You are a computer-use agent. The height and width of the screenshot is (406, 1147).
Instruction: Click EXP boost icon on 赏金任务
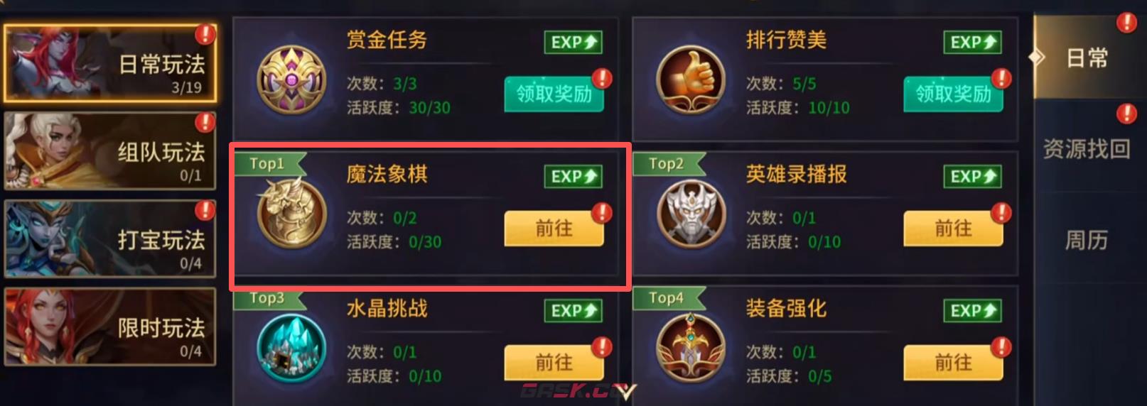[x=573, y=43]
